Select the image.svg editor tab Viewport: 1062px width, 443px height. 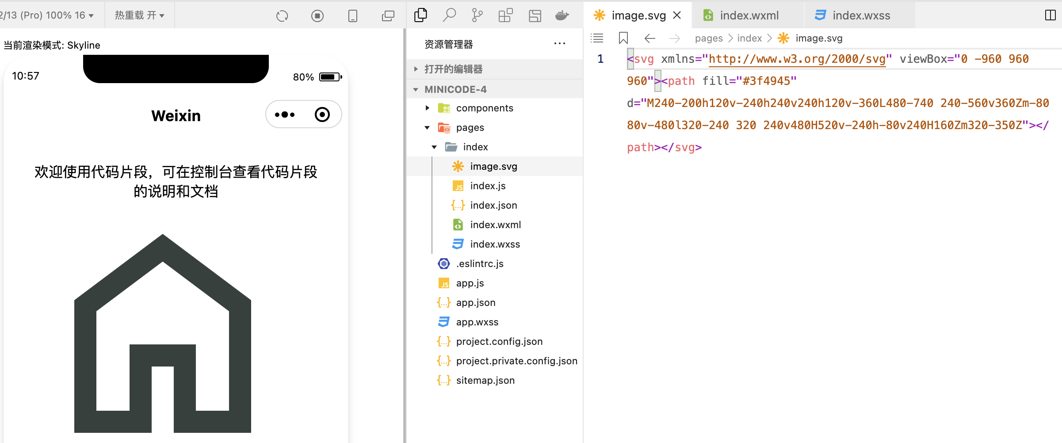638,15
